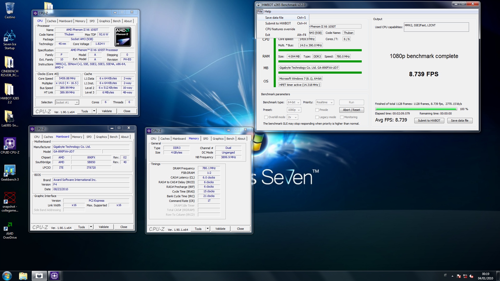Click the benchmark progress bar at 100%

point(416,109)
